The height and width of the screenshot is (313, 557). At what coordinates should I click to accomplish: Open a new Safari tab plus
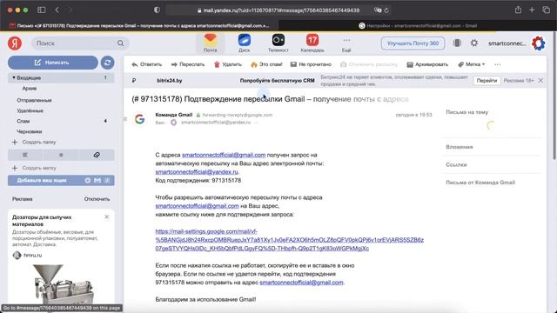click(x=532, y=10)
